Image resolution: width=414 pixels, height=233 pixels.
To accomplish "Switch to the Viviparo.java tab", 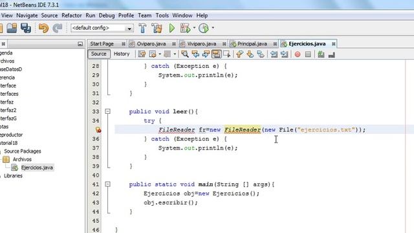I will (x=202, y=43).
